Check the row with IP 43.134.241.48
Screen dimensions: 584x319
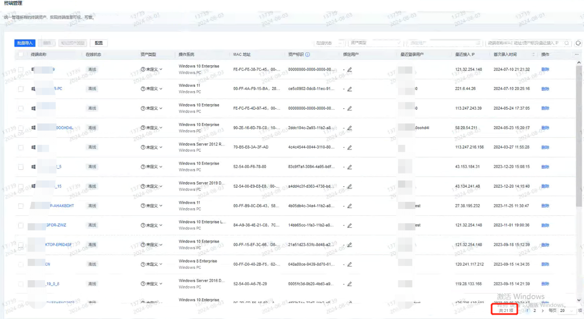click(21, 186)
